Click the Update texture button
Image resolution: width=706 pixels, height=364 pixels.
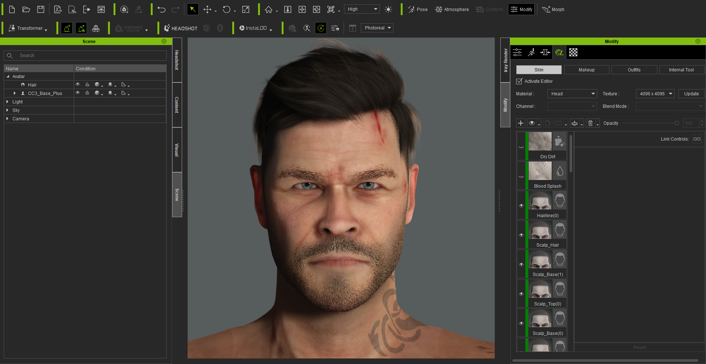[692, 94]
